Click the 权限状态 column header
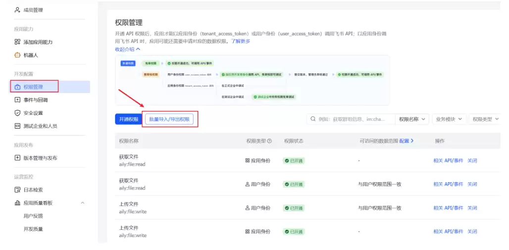This screenshot has height=250, width=509. pyautogui.click(x=294, y=141)
